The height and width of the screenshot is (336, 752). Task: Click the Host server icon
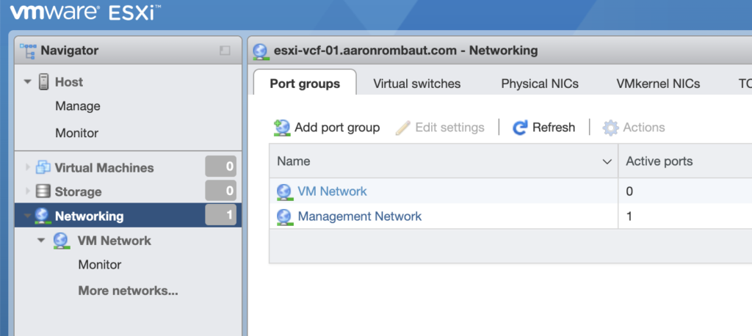[44, 82]
